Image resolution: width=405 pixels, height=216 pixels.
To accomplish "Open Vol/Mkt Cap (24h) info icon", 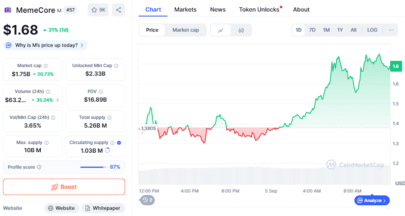I will click(53, 117).
